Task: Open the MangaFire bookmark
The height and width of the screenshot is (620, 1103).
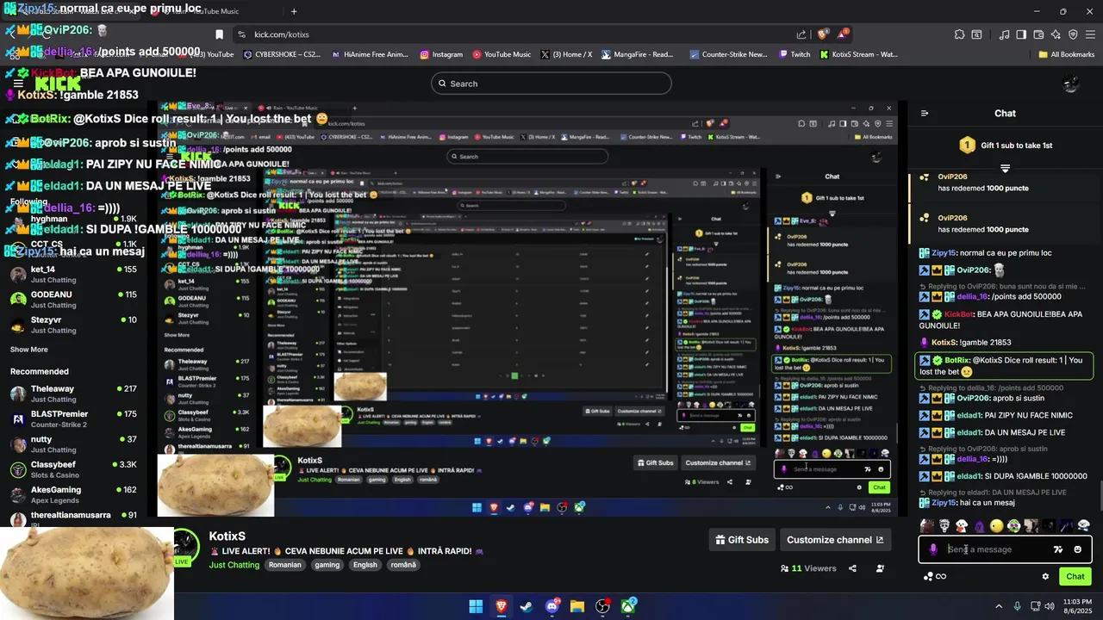Action: tap(637, 54)
